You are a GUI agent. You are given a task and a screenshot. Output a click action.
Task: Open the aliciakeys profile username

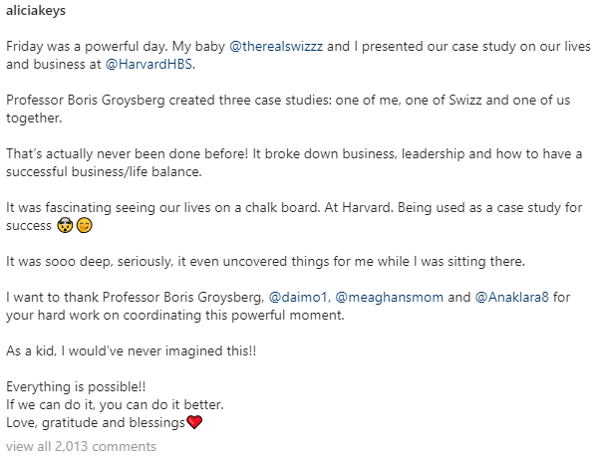coord(36,10)
